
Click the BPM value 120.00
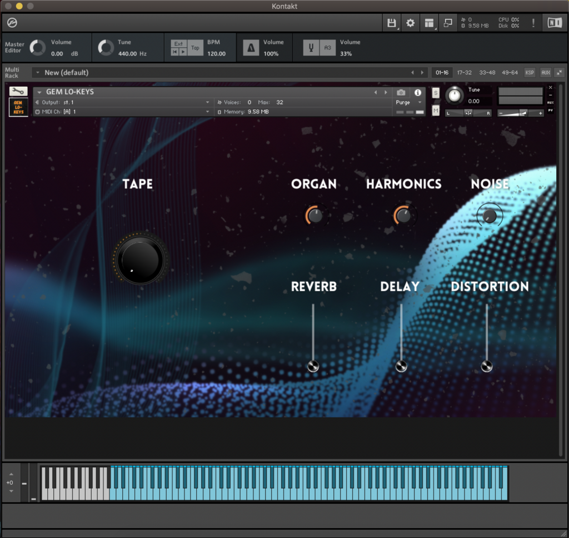[216, 54]
